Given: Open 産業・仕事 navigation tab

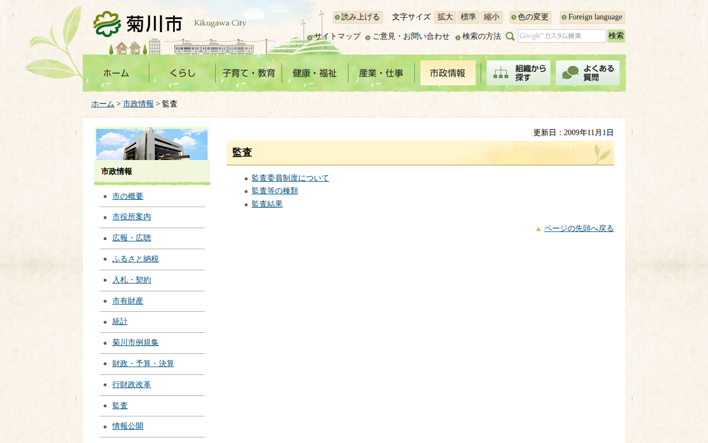Looking at the screenshot, I should 382,73.
